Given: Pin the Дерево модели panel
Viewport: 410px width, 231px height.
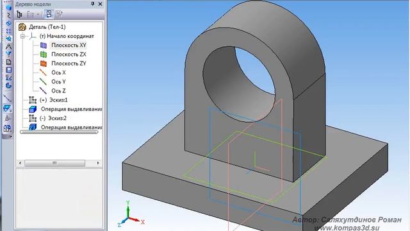Looking at the screenshot, I should click(x=92, y=4).
